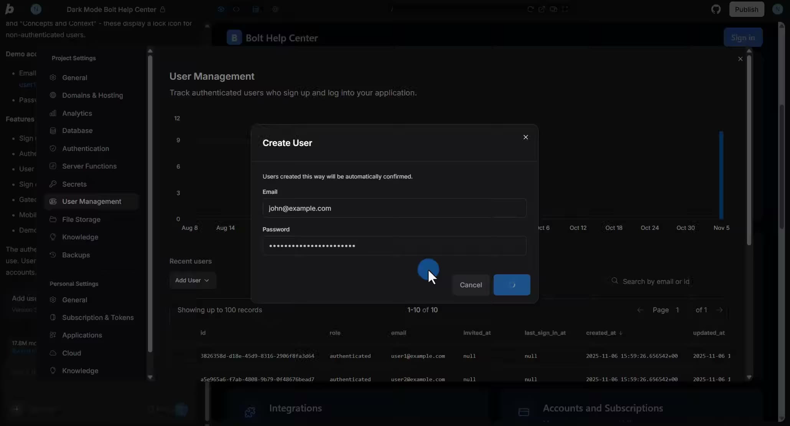Sort by the created_at column header

tap(604, 333)
